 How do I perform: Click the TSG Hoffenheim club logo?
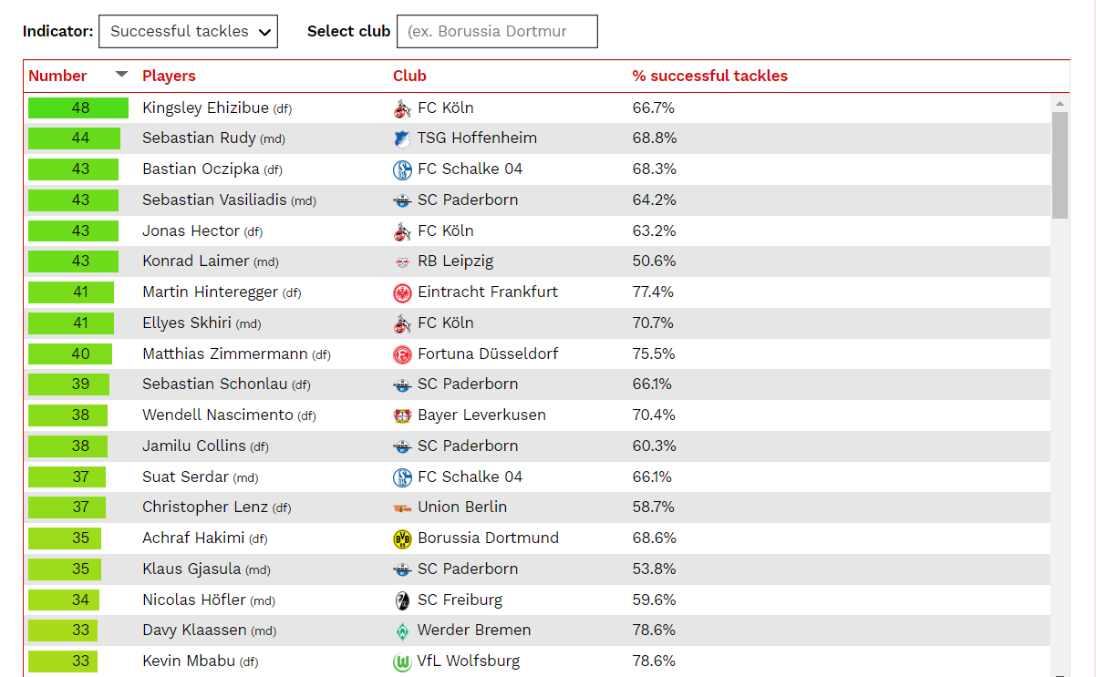coord(402,138)
